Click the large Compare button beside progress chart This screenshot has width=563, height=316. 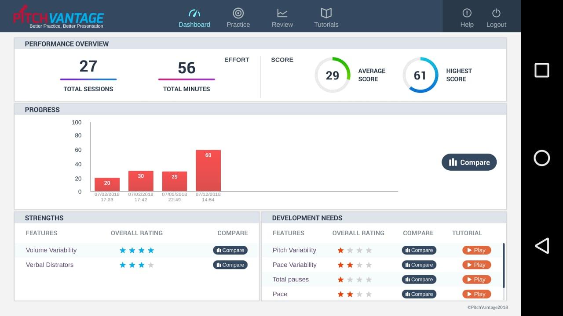pos(469,162)
